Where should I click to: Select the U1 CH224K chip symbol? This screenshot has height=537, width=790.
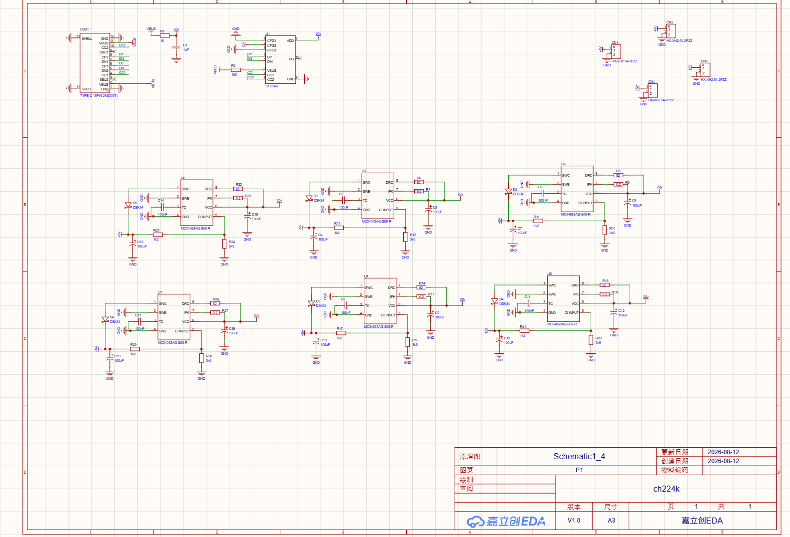point(280,59)
